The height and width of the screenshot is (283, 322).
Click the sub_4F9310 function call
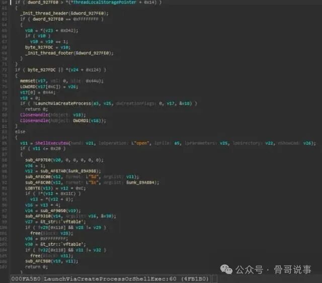(x=38, y=216)
